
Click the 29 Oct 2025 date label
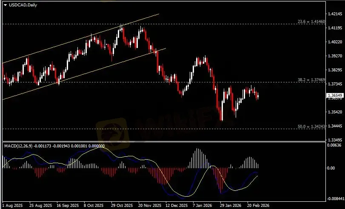tap(122, 206)
